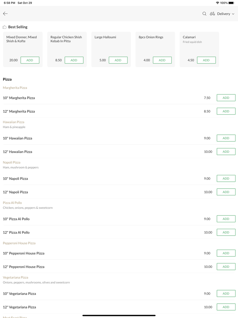Add 10" Margherita Pizza to the order
This screenshot has width=238, height=318.
[x=226, y=98]
